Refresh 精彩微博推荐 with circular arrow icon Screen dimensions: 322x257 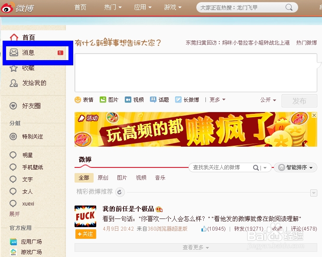coord(120,192)
